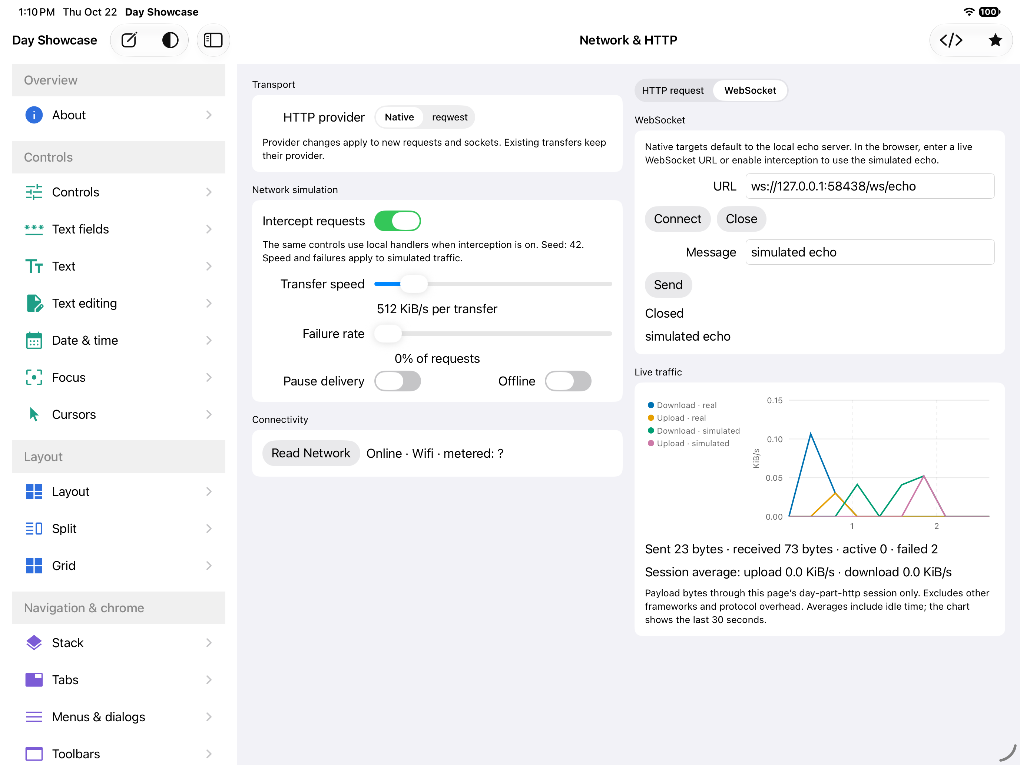Open the source code view icon
The width and height of the screenshot is (1020, 765).
pos(951,40)
